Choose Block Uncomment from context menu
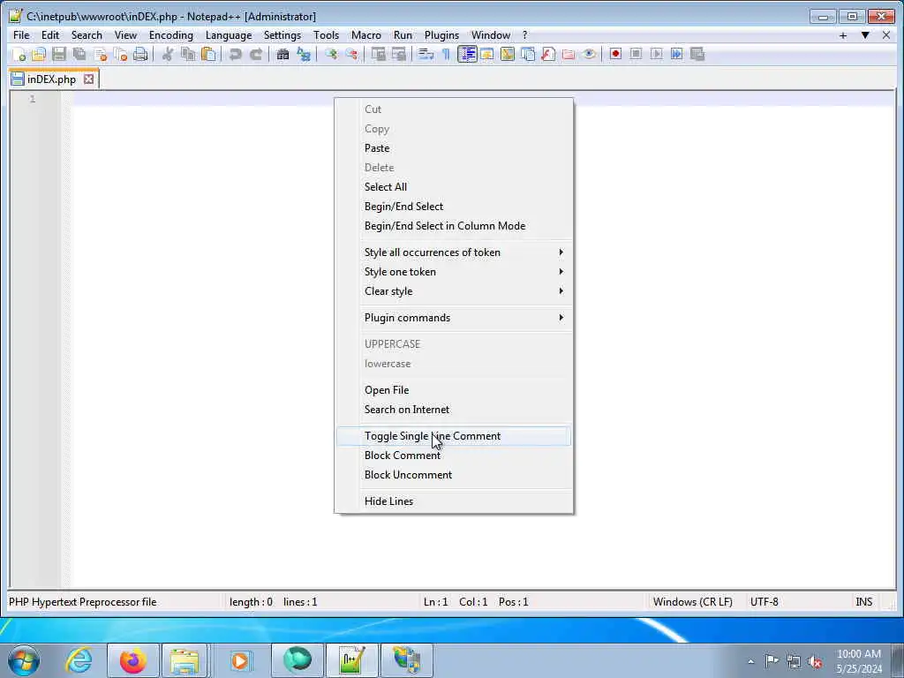 pyautogui.click(x=454, y=475)
